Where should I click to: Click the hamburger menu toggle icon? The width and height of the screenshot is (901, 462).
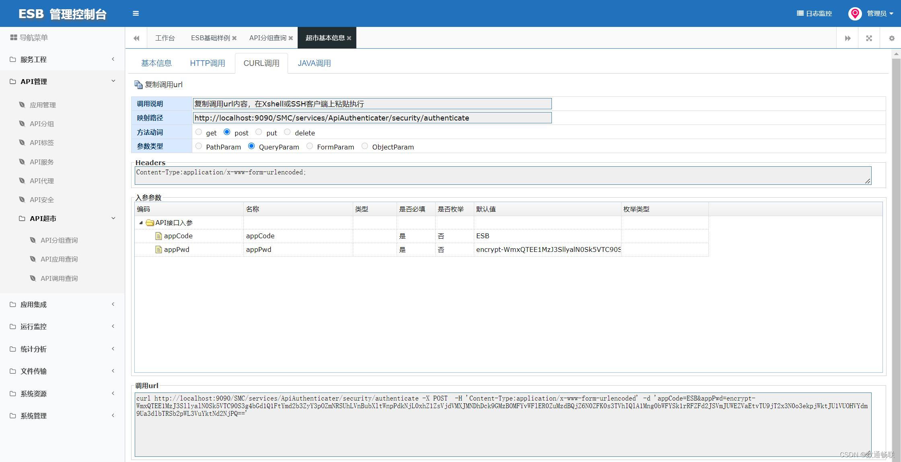point(136,13)
